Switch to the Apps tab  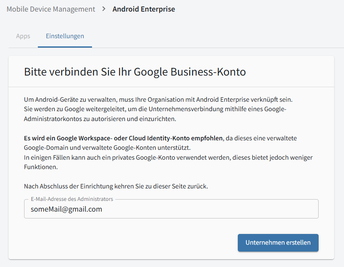23,36
